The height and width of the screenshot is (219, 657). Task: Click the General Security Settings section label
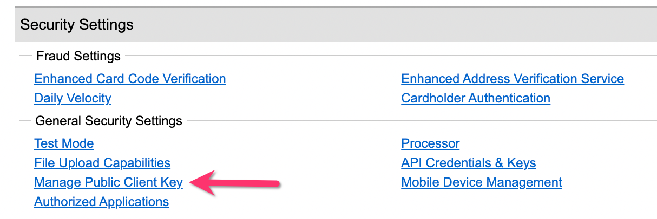[x=109, y=121]
